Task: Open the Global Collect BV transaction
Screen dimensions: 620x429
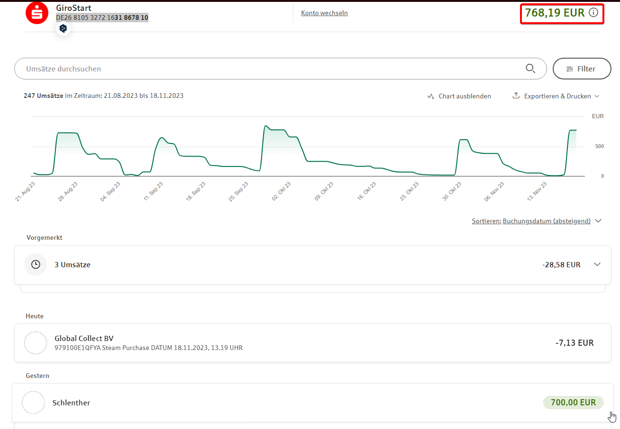Action: point(303,343)
